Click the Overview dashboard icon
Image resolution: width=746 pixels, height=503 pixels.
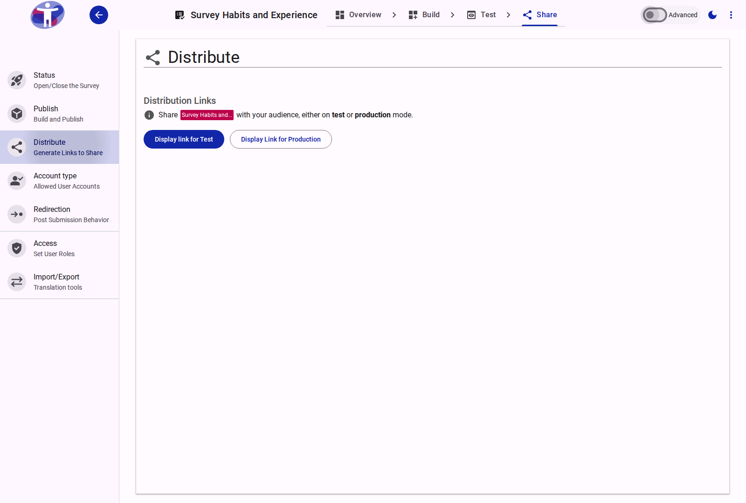pyautogui.click(x=340, y=15)
